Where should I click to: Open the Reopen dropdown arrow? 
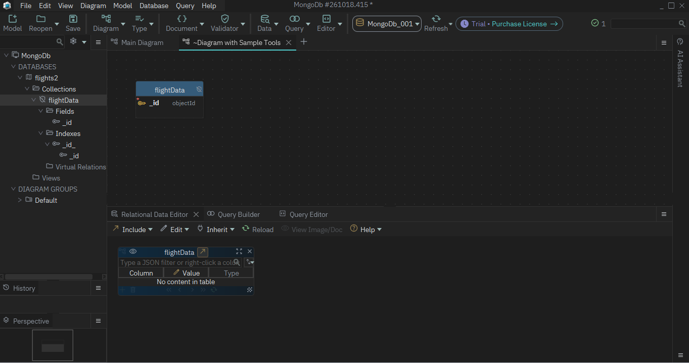point(57,24)
